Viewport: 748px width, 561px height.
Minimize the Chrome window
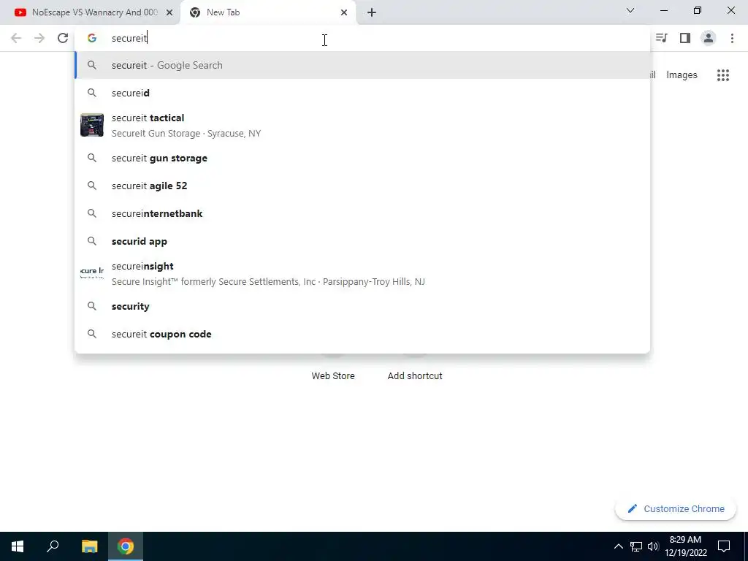click(663, 10)
